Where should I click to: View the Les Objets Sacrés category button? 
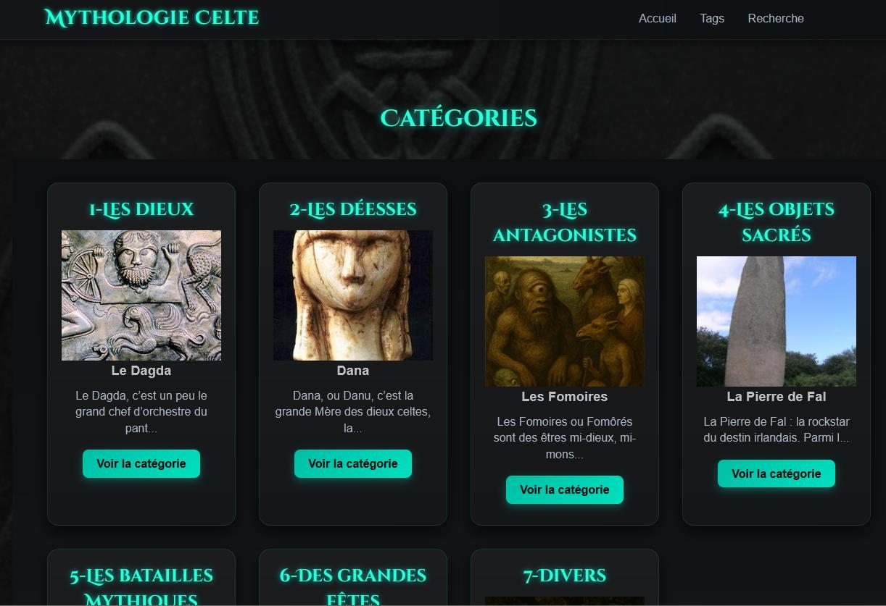tap(777, 474)
